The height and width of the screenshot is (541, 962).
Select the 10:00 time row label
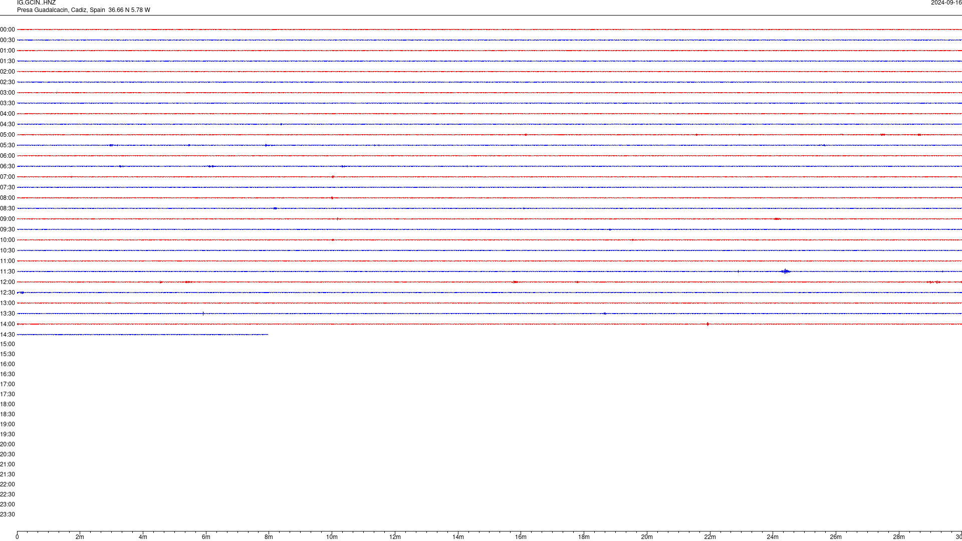point(8,240)
